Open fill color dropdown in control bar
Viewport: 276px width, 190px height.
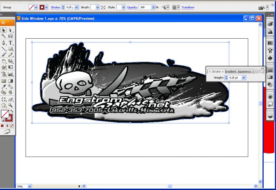pyautogui.click(x=36, y=7)
